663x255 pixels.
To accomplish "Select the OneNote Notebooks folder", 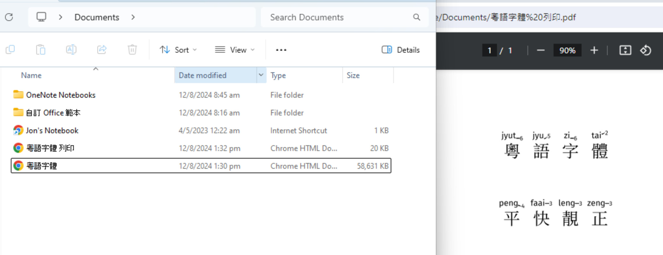I will pyautogui.click(x=60, y=95).
